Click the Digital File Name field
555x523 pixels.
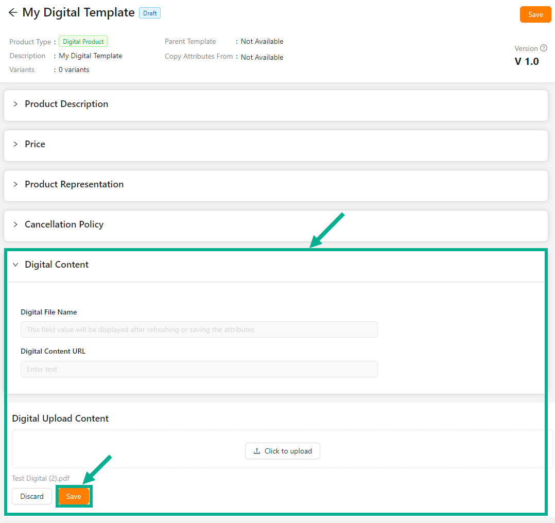coord(199,329)
